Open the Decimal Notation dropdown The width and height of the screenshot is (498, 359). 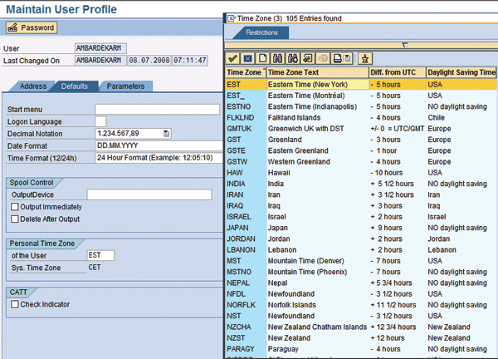[x=167, y=133]
